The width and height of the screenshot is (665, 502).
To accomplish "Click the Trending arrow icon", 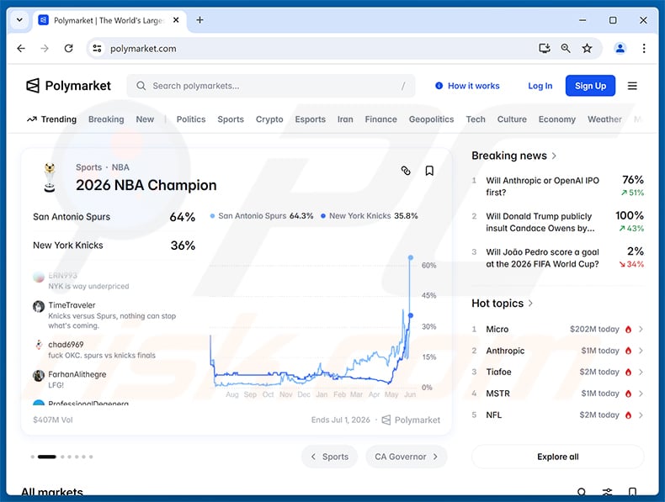I will (x=32, y=119).
